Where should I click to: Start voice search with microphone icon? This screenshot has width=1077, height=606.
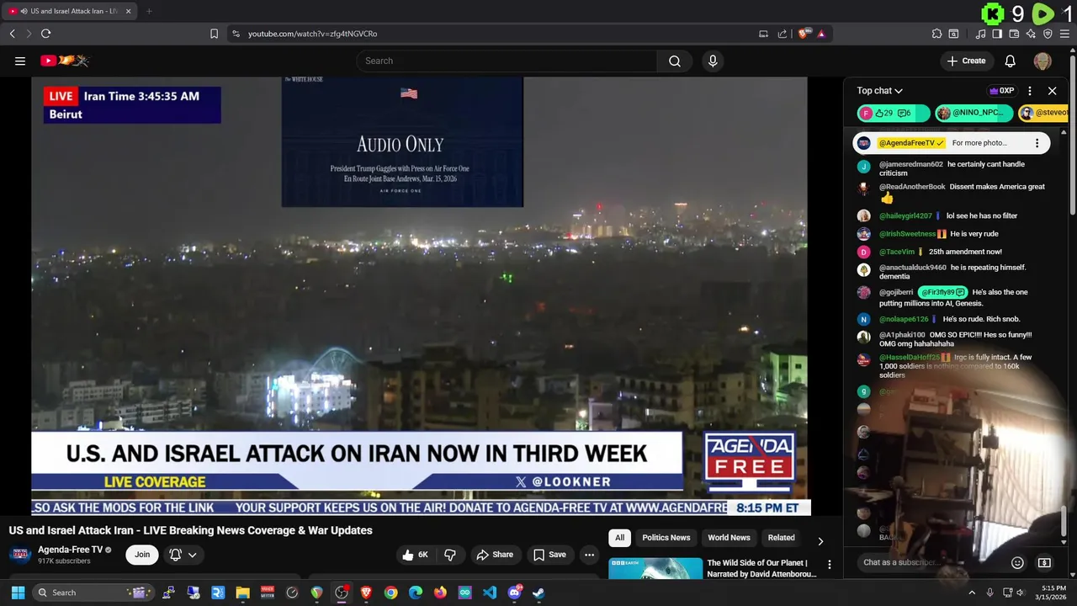713,61
